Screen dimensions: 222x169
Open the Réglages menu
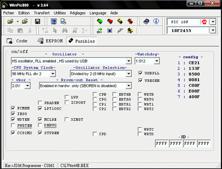point(78,13)
